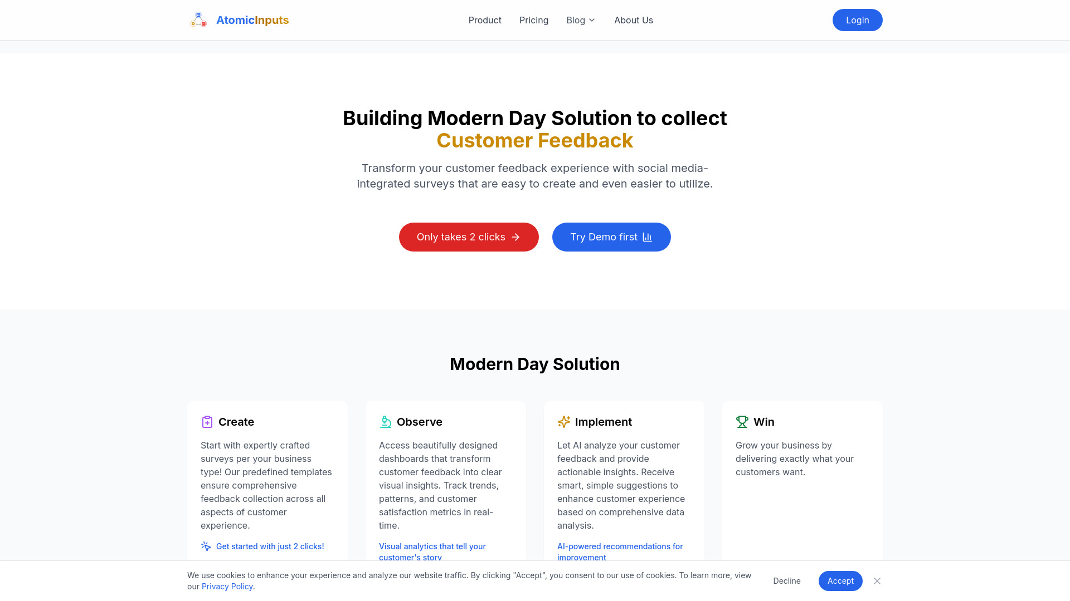Click the AtomicInputs logo icon
The width and height of the screenshot is (1070, 601).
(x=197, y=20)
